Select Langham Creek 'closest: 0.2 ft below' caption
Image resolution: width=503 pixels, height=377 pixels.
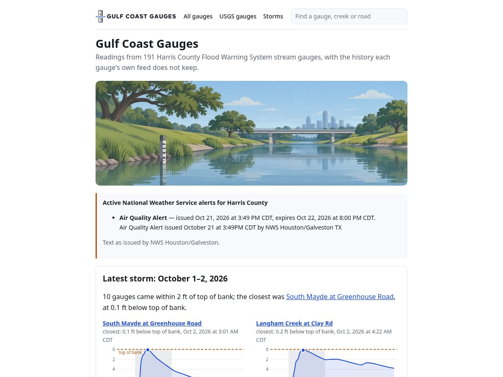324,336
